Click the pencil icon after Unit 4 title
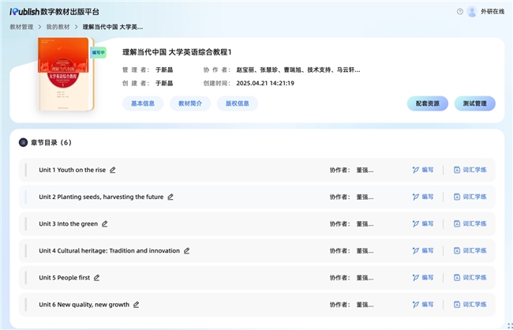 pyautogui.click(x=187, y=251)
